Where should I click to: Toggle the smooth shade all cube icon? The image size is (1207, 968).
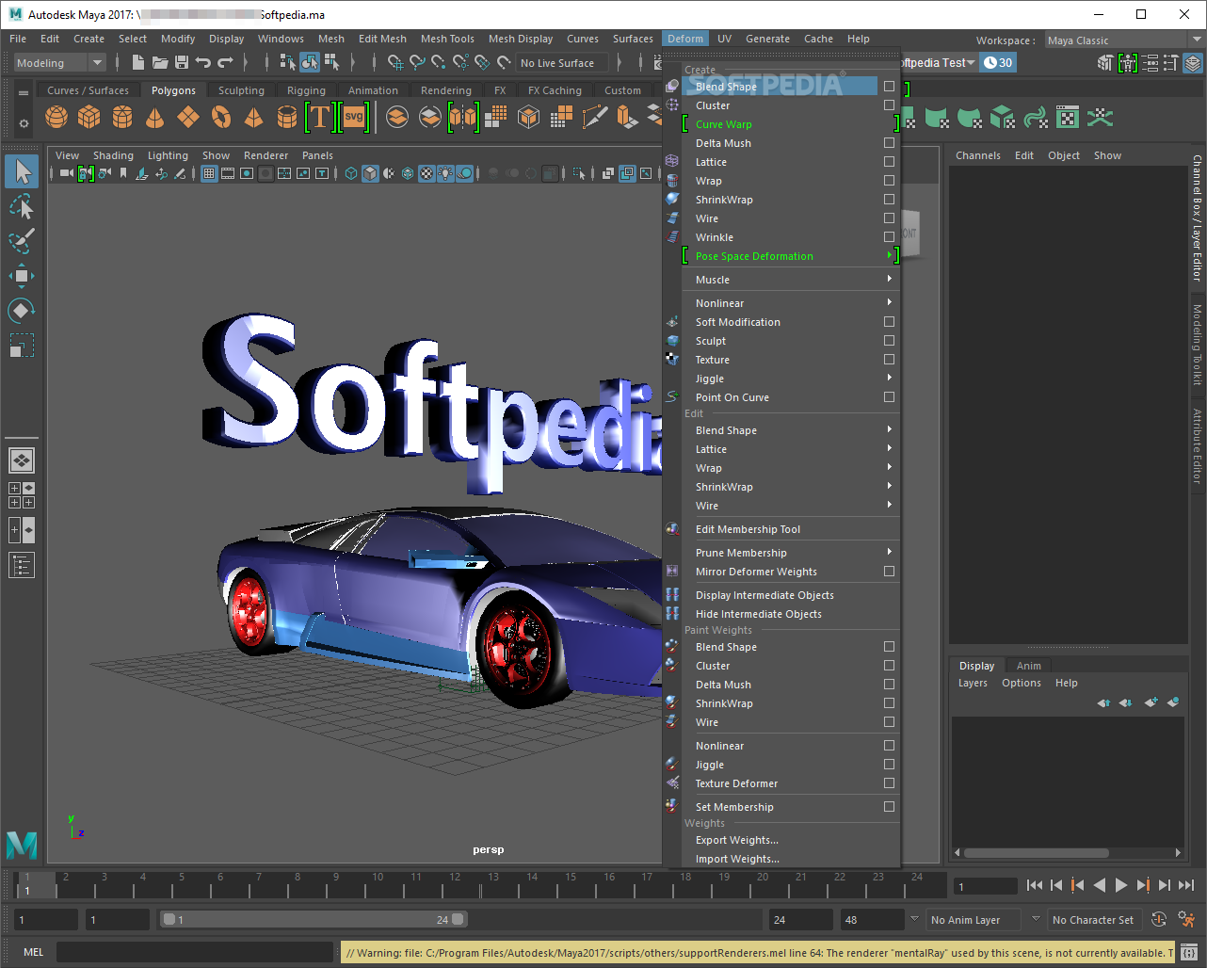370,173
